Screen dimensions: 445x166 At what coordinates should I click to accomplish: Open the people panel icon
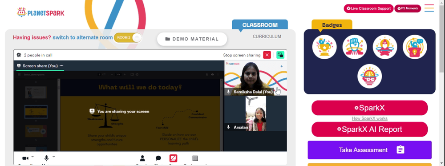142,158
